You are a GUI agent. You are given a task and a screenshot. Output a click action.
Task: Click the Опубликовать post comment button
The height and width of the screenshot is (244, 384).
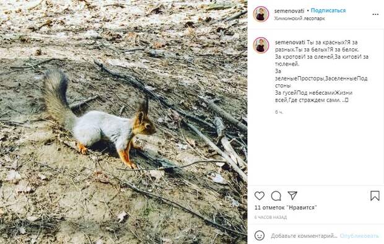pyautogui.click(x=359, y=236)
